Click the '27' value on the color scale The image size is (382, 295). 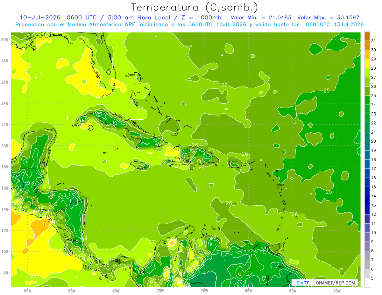click(374, 77)
